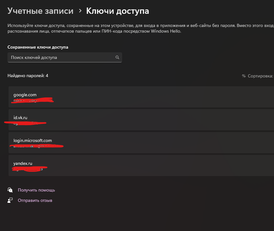The image size is (274, 231).
Task: Focus the Поиск ключей доступа field
Action: [61, 57]
